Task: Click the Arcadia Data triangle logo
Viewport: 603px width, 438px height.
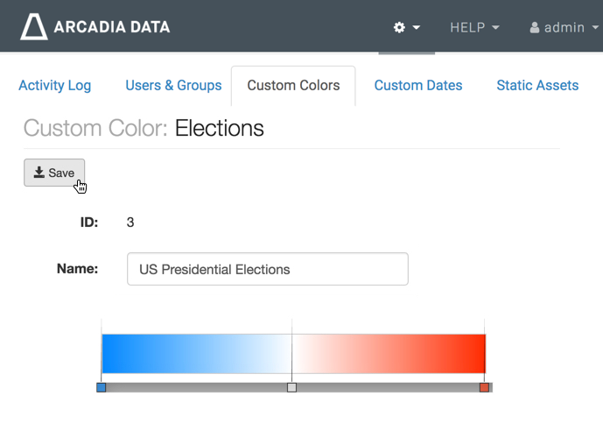Action: click(34, 27)
